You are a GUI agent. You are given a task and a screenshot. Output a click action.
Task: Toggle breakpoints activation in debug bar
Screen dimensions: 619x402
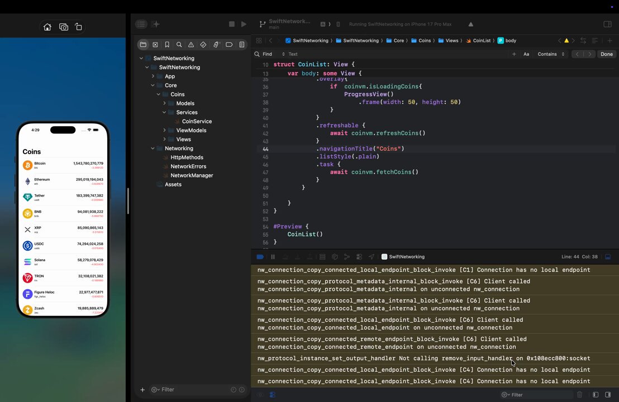coord(260,257)
